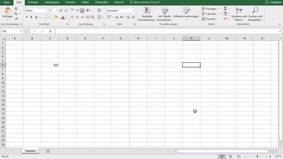
Task: Click the cut scissors icon
Action: click(x=16, y=8)
